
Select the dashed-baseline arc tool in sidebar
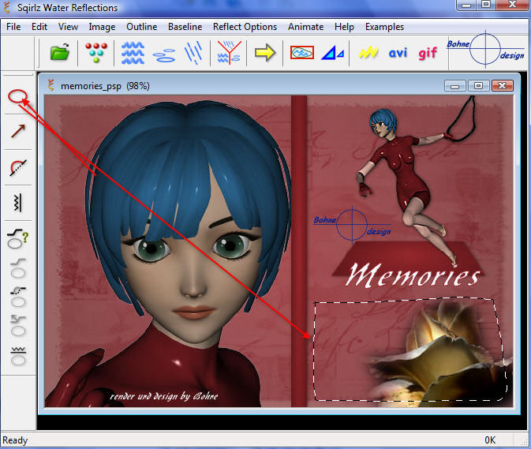click(x=17, y=167)
